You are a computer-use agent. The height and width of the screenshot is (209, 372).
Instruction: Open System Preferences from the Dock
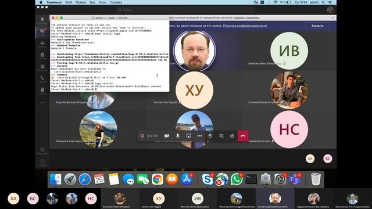point(280,179)
